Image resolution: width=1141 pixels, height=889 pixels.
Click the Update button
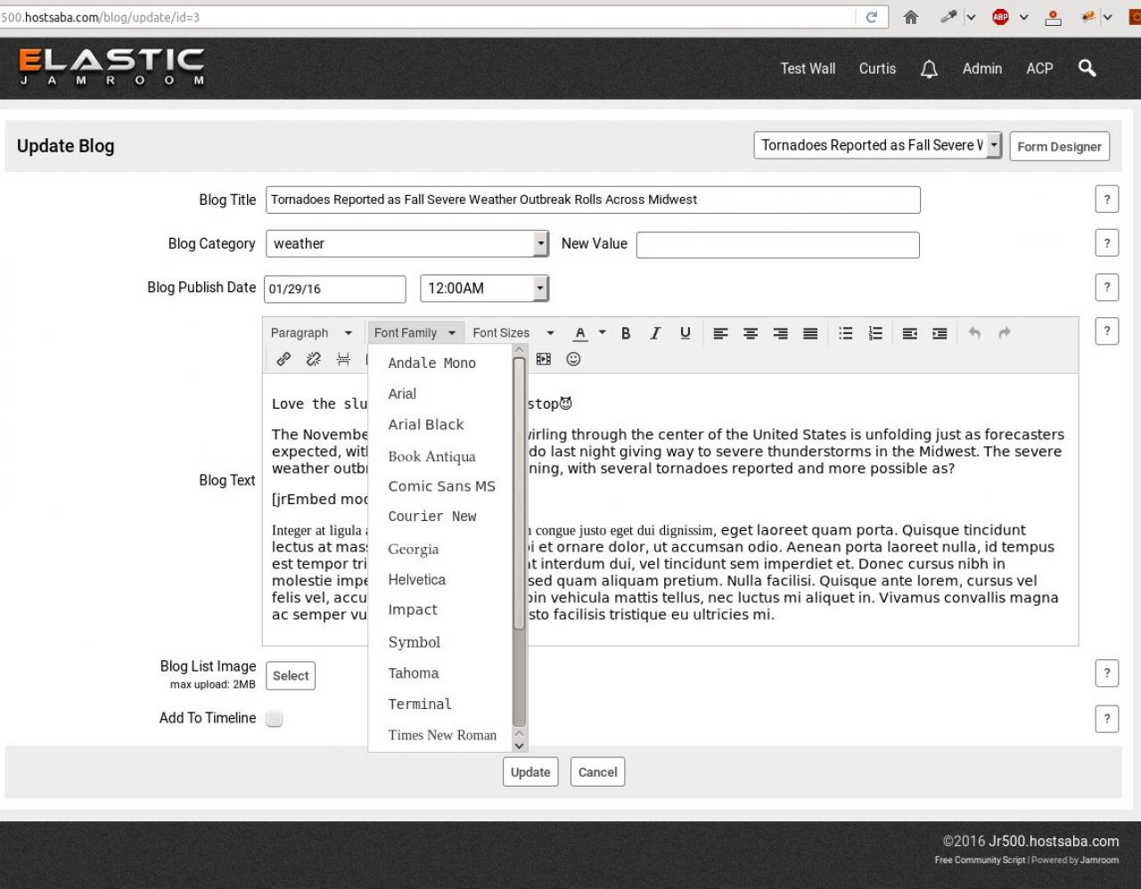530,772
